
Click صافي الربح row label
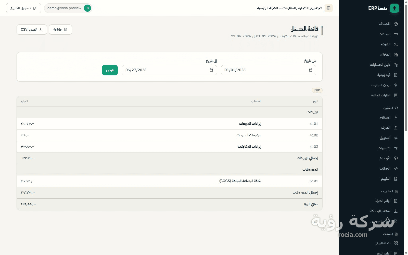tap(311, 204)
